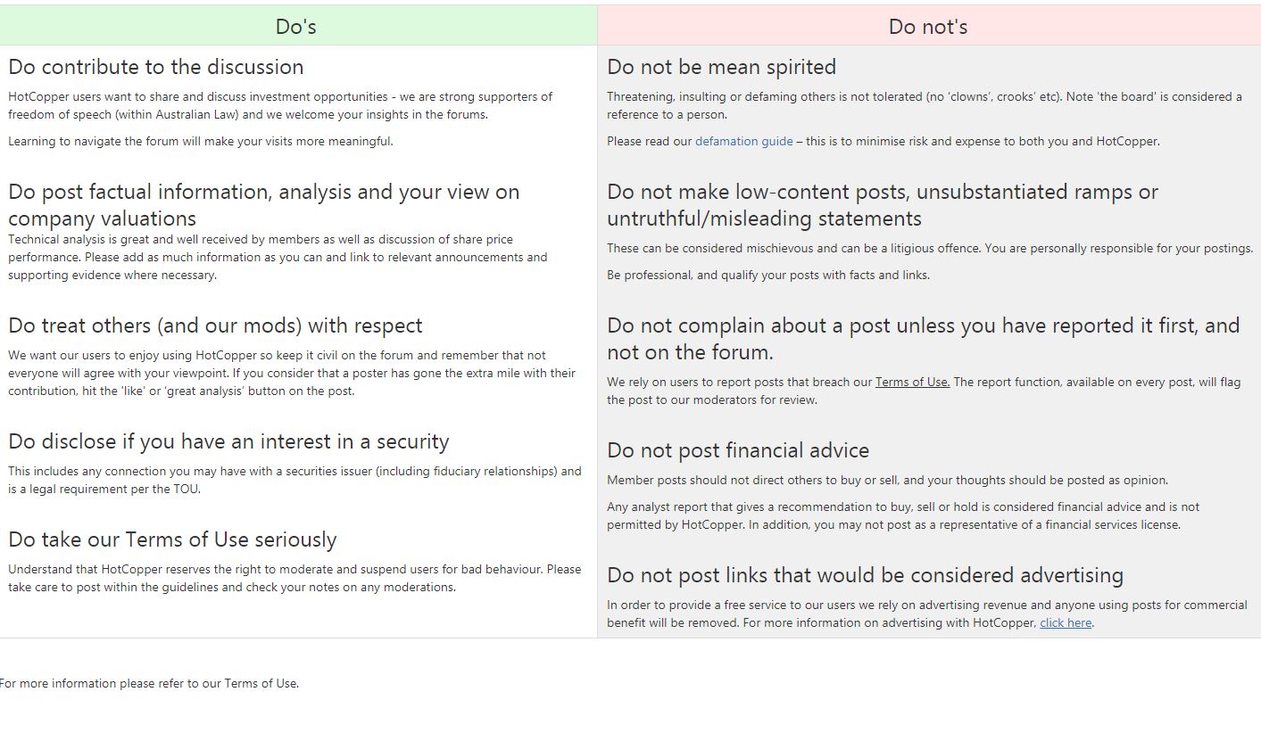1261x733 pixels.
Task: Click 'Do take our Terms of Use seriously' heading
Action: 172,539
